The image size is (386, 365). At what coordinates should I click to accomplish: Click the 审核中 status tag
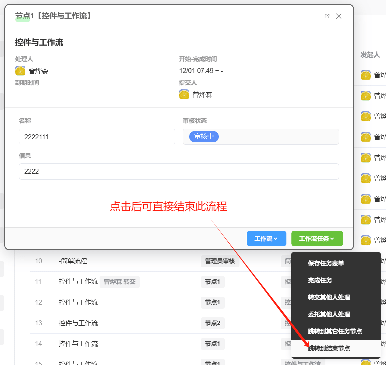click(x=204, y=137)
